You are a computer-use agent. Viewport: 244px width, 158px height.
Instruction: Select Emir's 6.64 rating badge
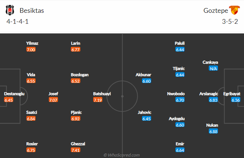coord(180,150)
